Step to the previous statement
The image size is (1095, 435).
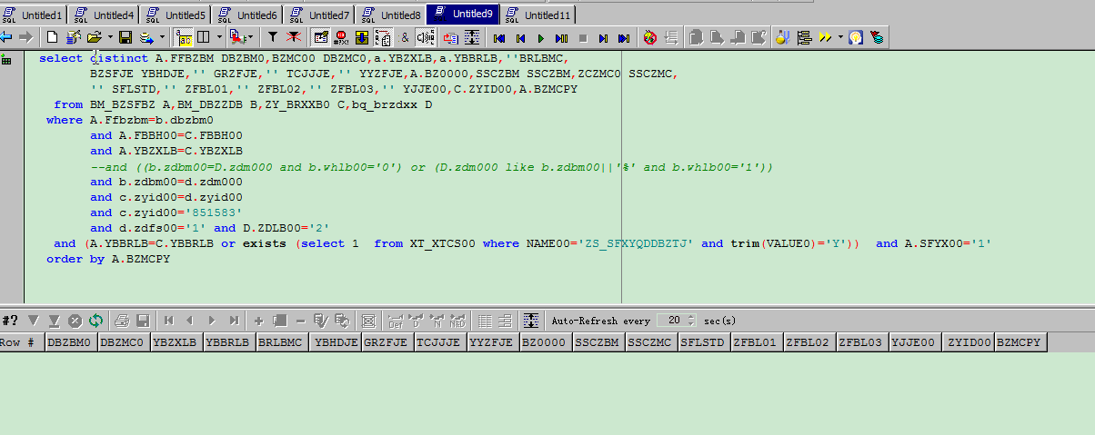[520, 37]
